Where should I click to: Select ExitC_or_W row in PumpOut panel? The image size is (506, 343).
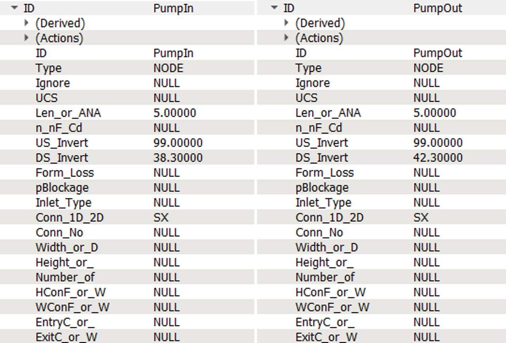[327, 337]
